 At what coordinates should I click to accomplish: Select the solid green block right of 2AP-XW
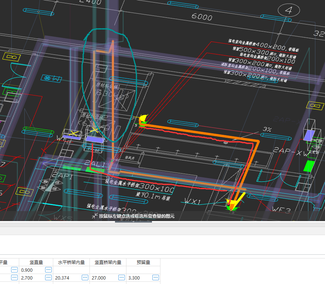click(309, 166)
